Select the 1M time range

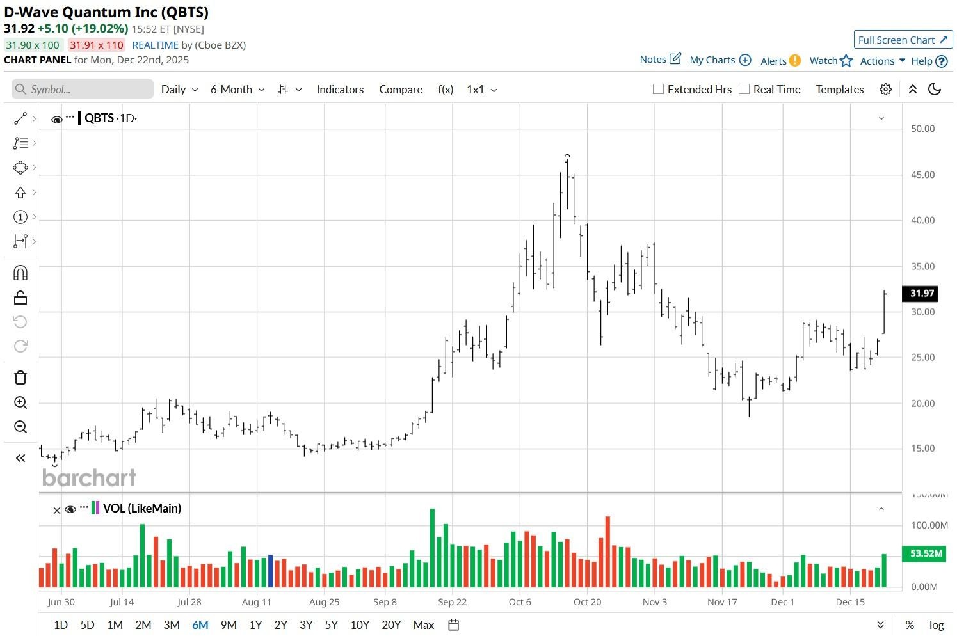115,625
